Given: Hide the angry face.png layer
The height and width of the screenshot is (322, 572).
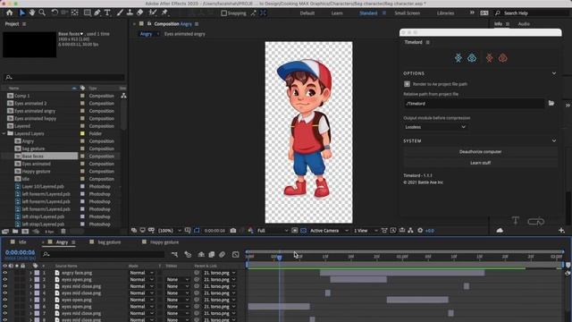Looking at the screenshot, I should coord(4,273).
